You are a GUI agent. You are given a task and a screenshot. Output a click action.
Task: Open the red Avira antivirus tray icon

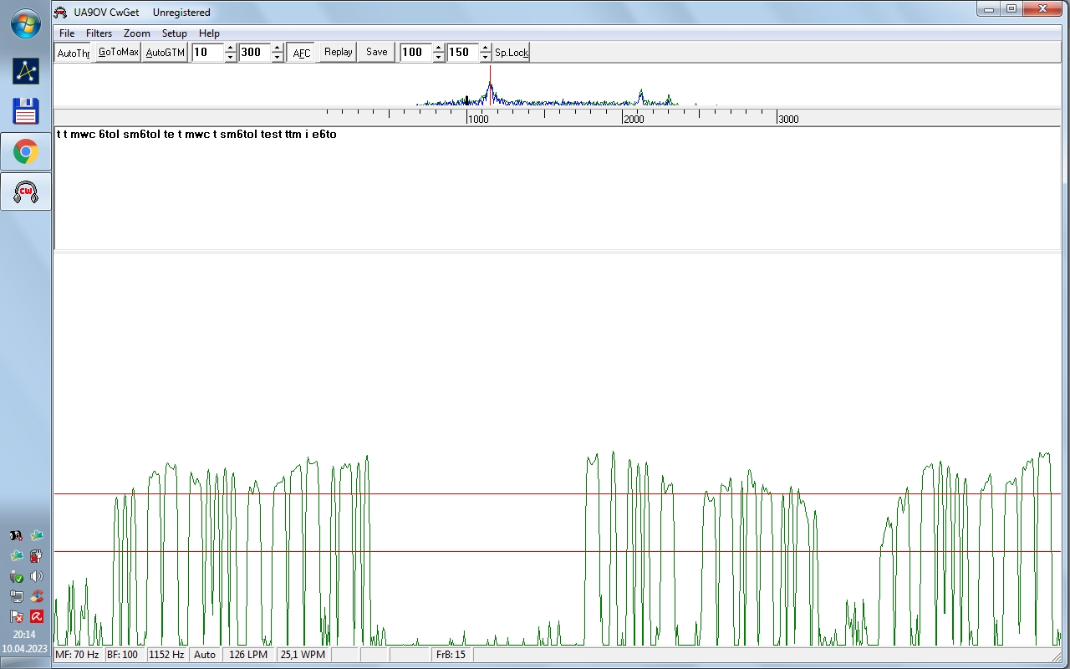(37, 616)
